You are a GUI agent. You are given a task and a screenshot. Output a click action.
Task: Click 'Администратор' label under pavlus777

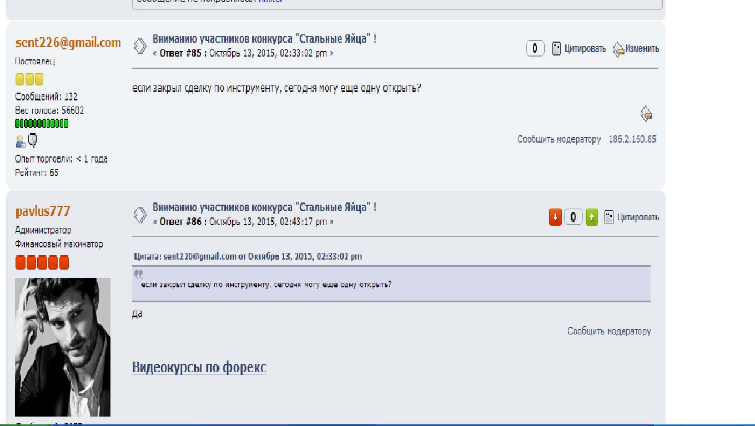tap(43, 230)
